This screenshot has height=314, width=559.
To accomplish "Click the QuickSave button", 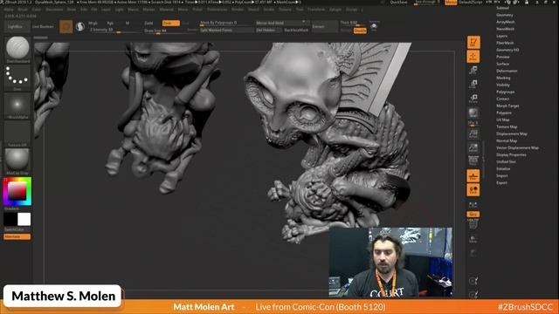I will 398,2.
